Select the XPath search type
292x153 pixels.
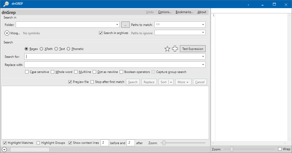click(x=41, y=49)
